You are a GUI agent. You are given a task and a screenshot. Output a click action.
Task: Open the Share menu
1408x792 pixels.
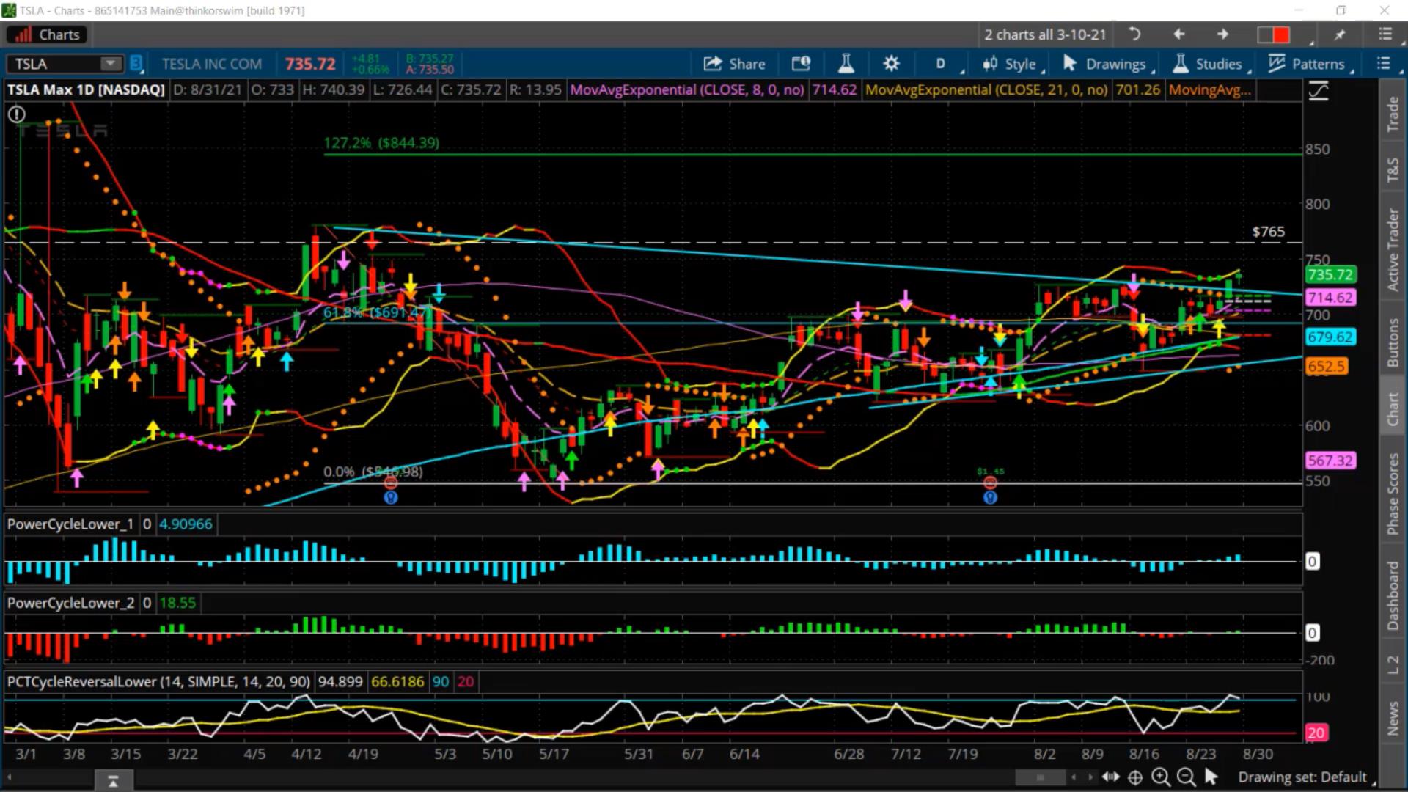[735, 64]
